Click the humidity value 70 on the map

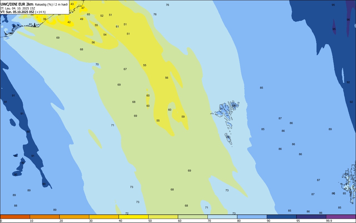[97, 65]
